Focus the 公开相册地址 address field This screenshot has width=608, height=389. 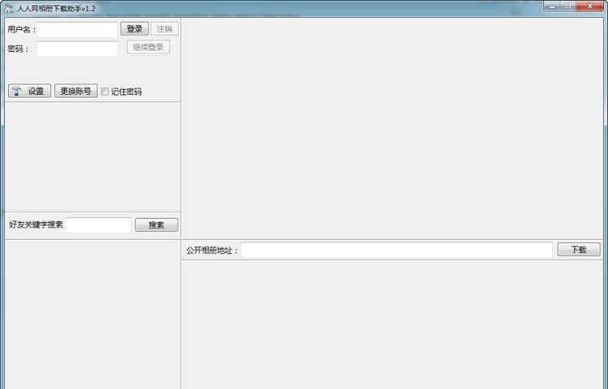coord(396,250)
